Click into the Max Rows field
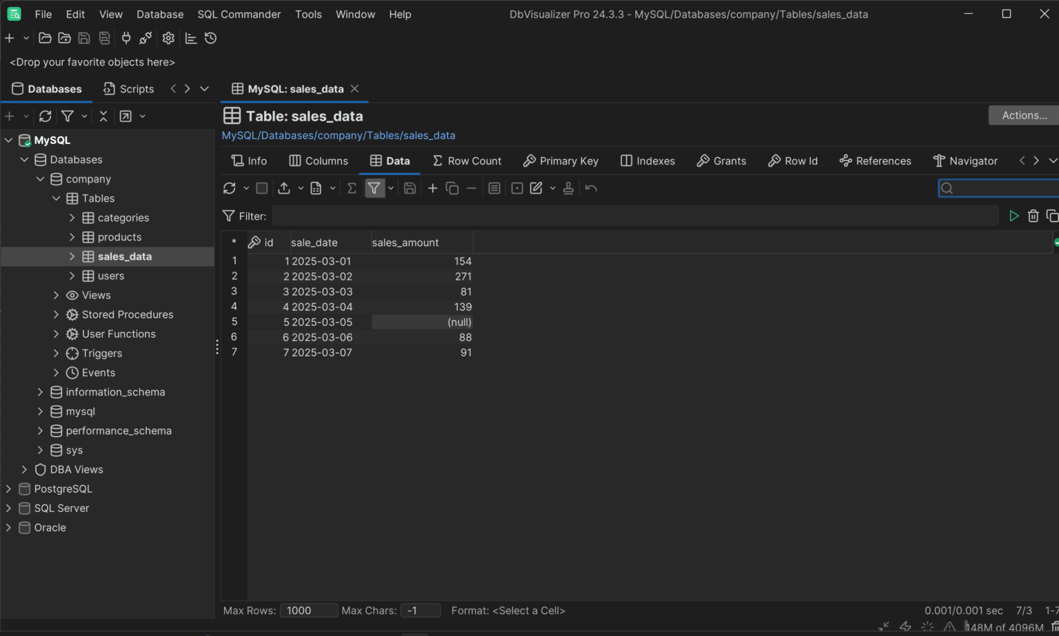Screen dimensions: 1059x636 coord(308,611)
